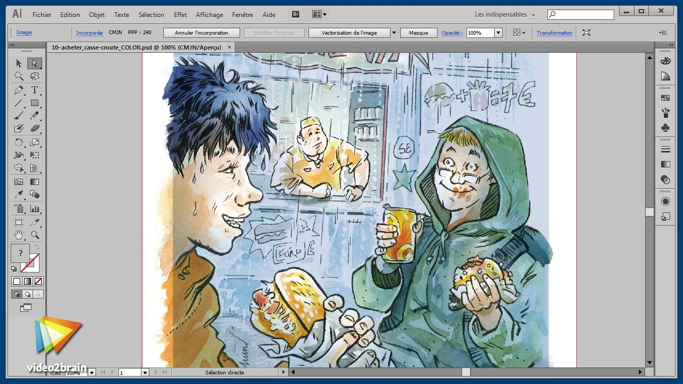Select the Magic Wand tool
This screenshot has width=683, height=384.
pyautogui.click(x=19, y=76)
